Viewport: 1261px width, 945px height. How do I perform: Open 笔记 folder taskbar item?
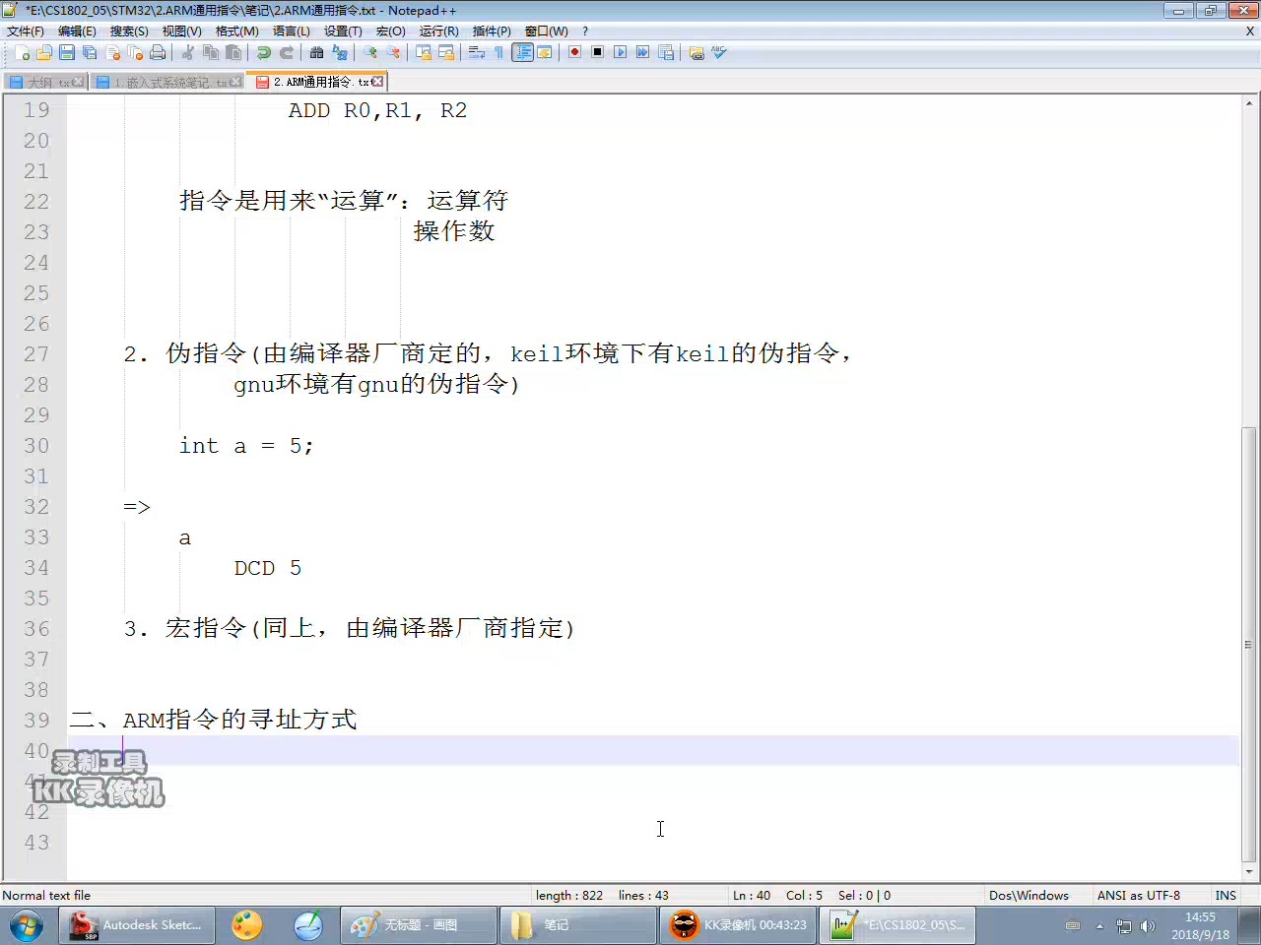578,925
